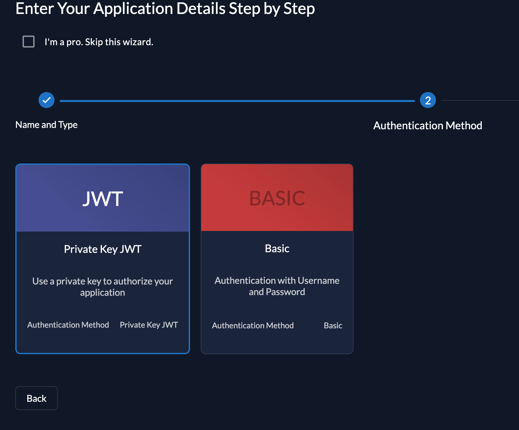Image resolution: width=519 pixels, height=430 pixels.
Task: Click the red BASIC banner on the card
Action: click(x=277, y=197)
